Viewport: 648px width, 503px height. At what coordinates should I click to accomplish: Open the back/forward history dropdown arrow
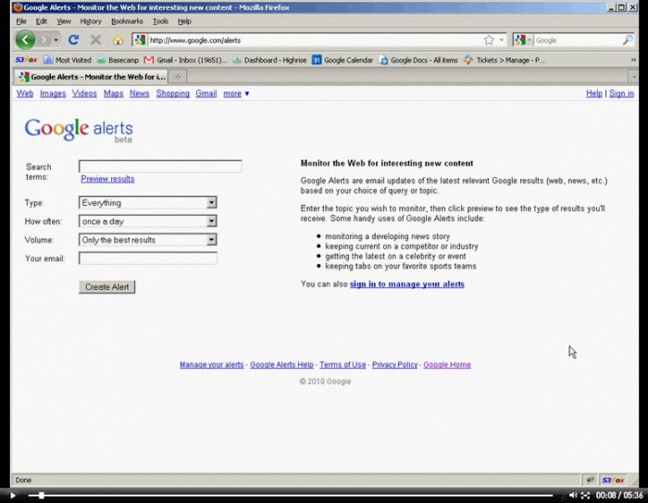[56, 40]
